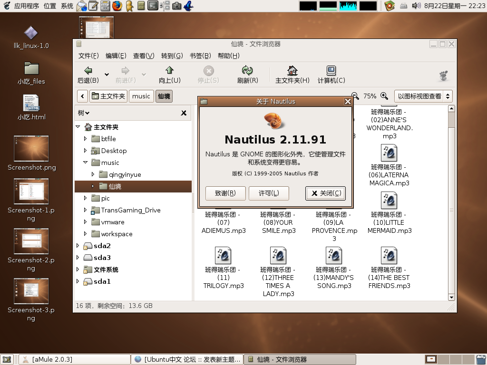Image resolution: width=487 pixels, height=365 pixels.
Task: Click the show desktop icon in bottom panel
Action: point(7,360)
